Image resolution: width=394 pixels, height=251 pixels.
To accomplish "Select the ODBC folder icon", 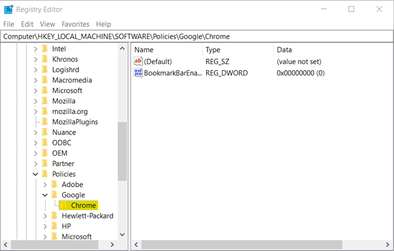I will 45,142.
